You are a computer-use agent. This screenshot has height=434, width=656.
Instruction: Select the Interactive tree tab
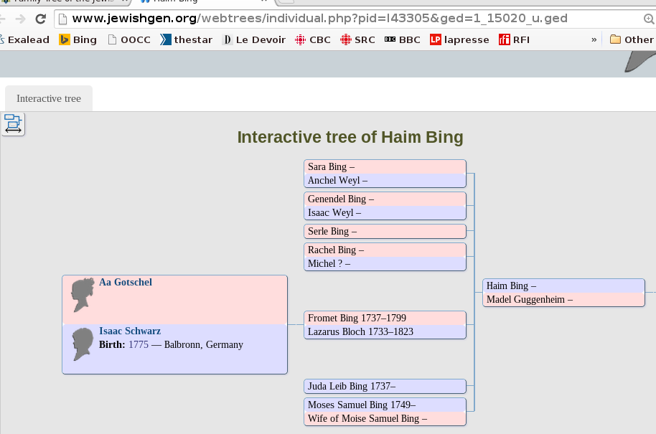pos(49,98)
